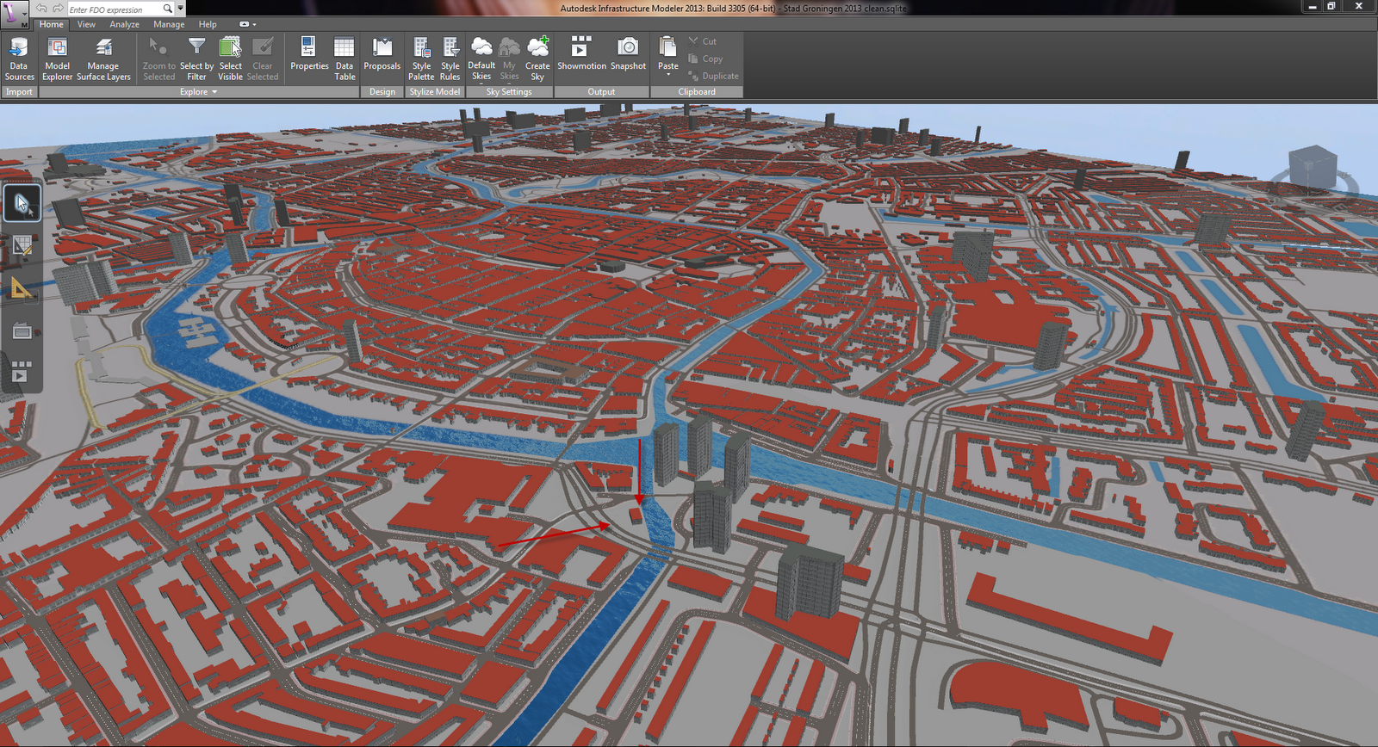Open the Proposals tool

[x=382, y=54]
